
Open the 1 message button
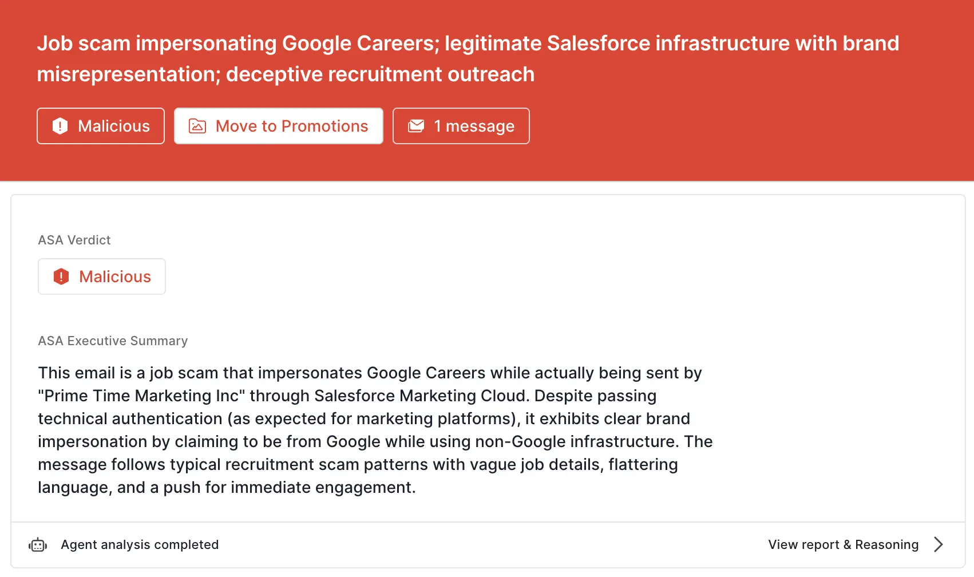(x=461, y=126)
